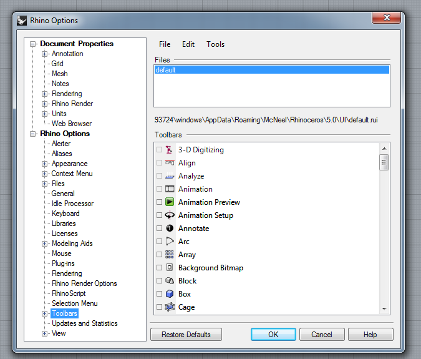Check the Align toolbar checkbox
The width and height of the screenshot is (421, 359).
(x=159, y=162)
